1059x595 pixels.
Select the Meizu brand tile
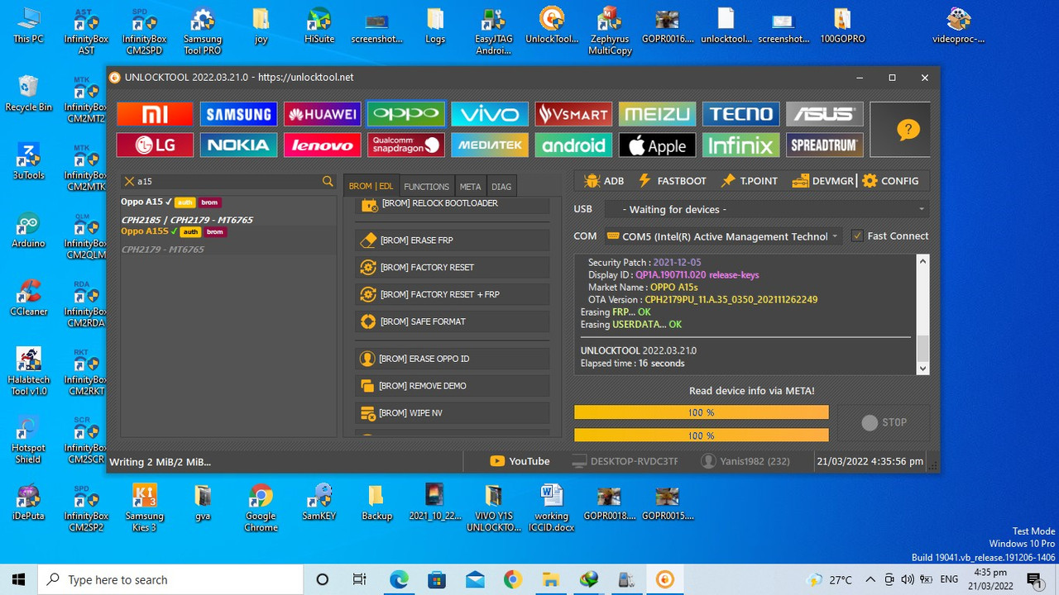tap(657, 114)
